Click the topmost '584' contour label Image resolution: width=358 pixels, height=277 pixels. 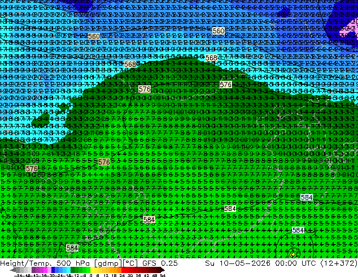point(307,197)
